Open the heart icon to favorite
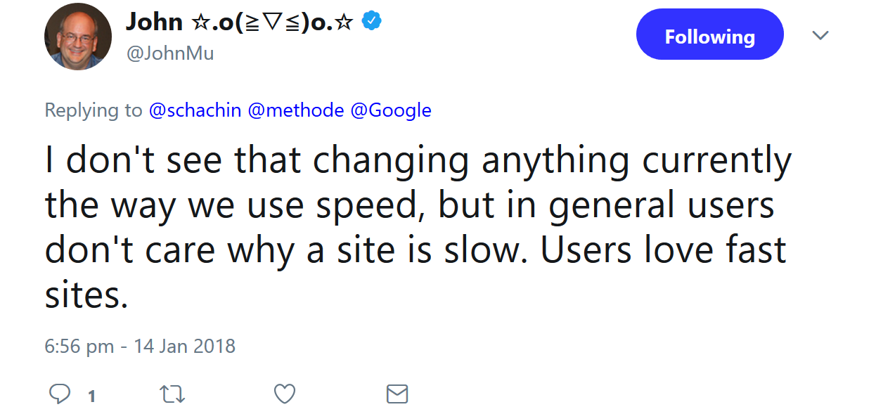Image resolution: width=876 pixels, height=414 pixels. (284, 394)
